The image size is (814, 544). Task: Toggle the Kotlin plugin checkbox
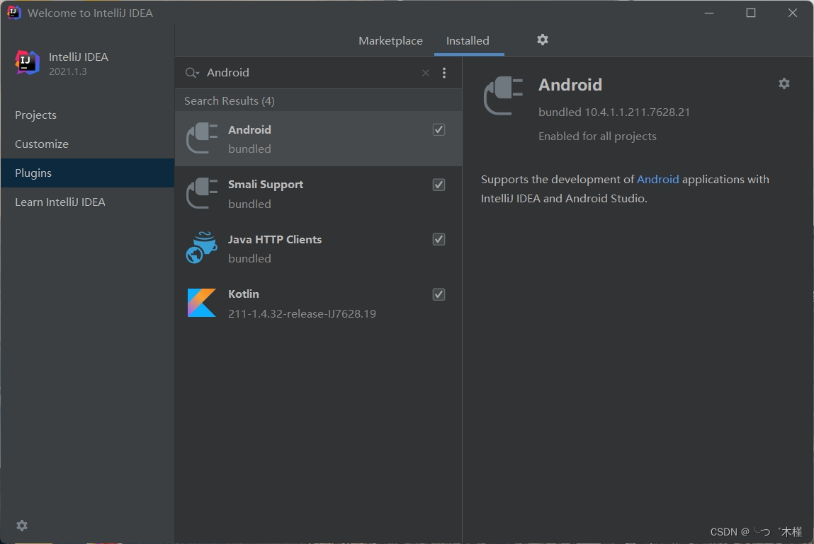coord(439,294)
